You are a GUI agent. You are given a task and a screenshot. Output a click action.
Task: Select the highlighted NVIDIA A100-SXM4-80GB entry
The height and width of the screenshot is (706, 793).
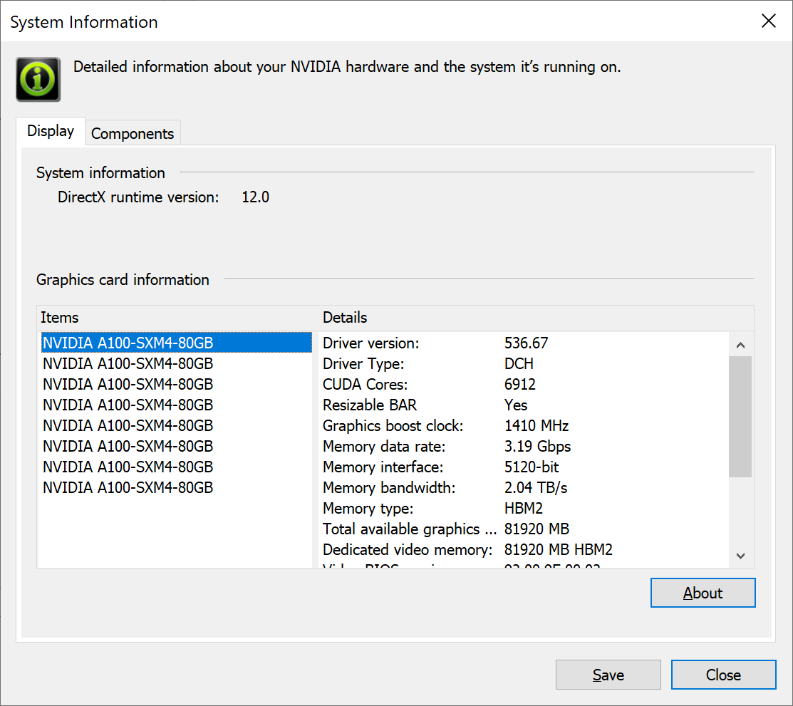(177, 343)
